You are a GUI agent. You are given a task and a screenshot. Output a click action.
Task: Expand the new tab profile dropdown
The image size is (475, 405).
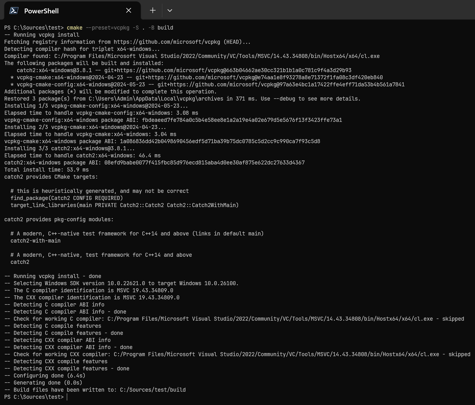170,11
